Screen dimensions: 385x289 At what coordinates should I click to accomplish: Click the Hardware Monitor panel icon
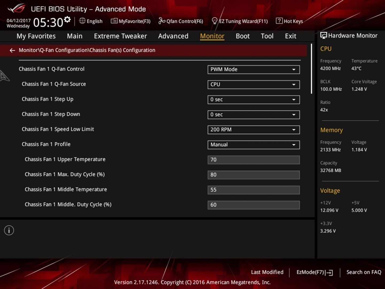click(324, 36)
